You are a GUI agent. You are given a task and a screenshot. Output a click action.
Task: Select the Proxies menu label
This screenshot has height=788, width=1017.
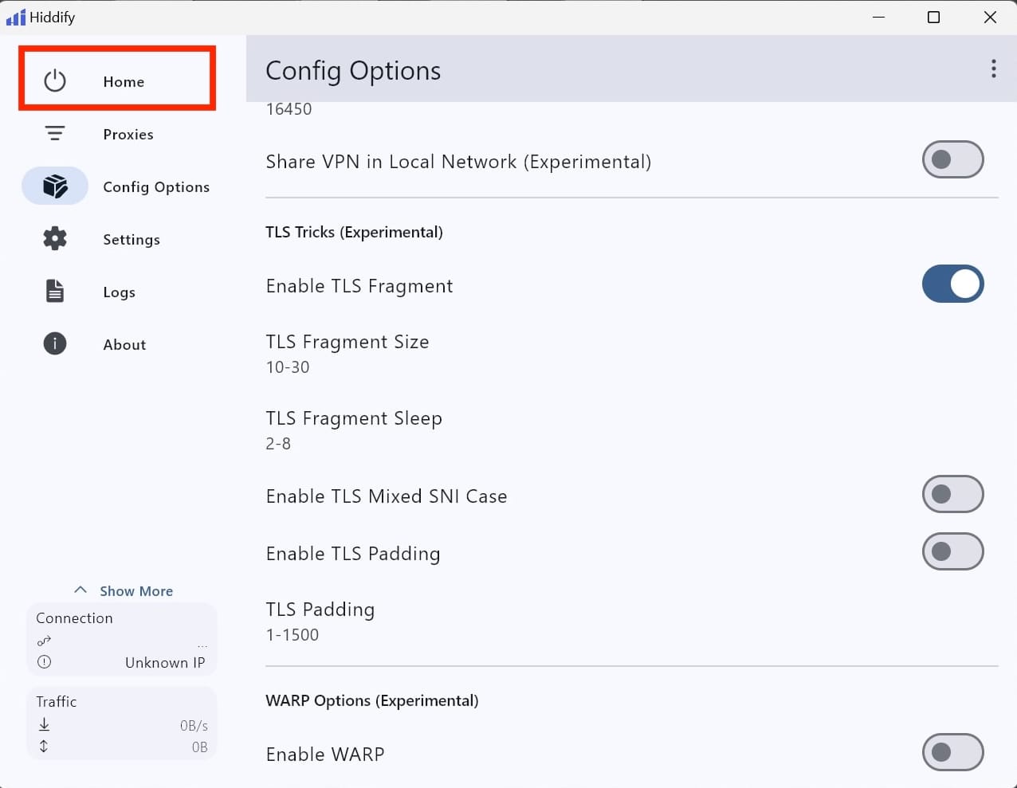128,135
